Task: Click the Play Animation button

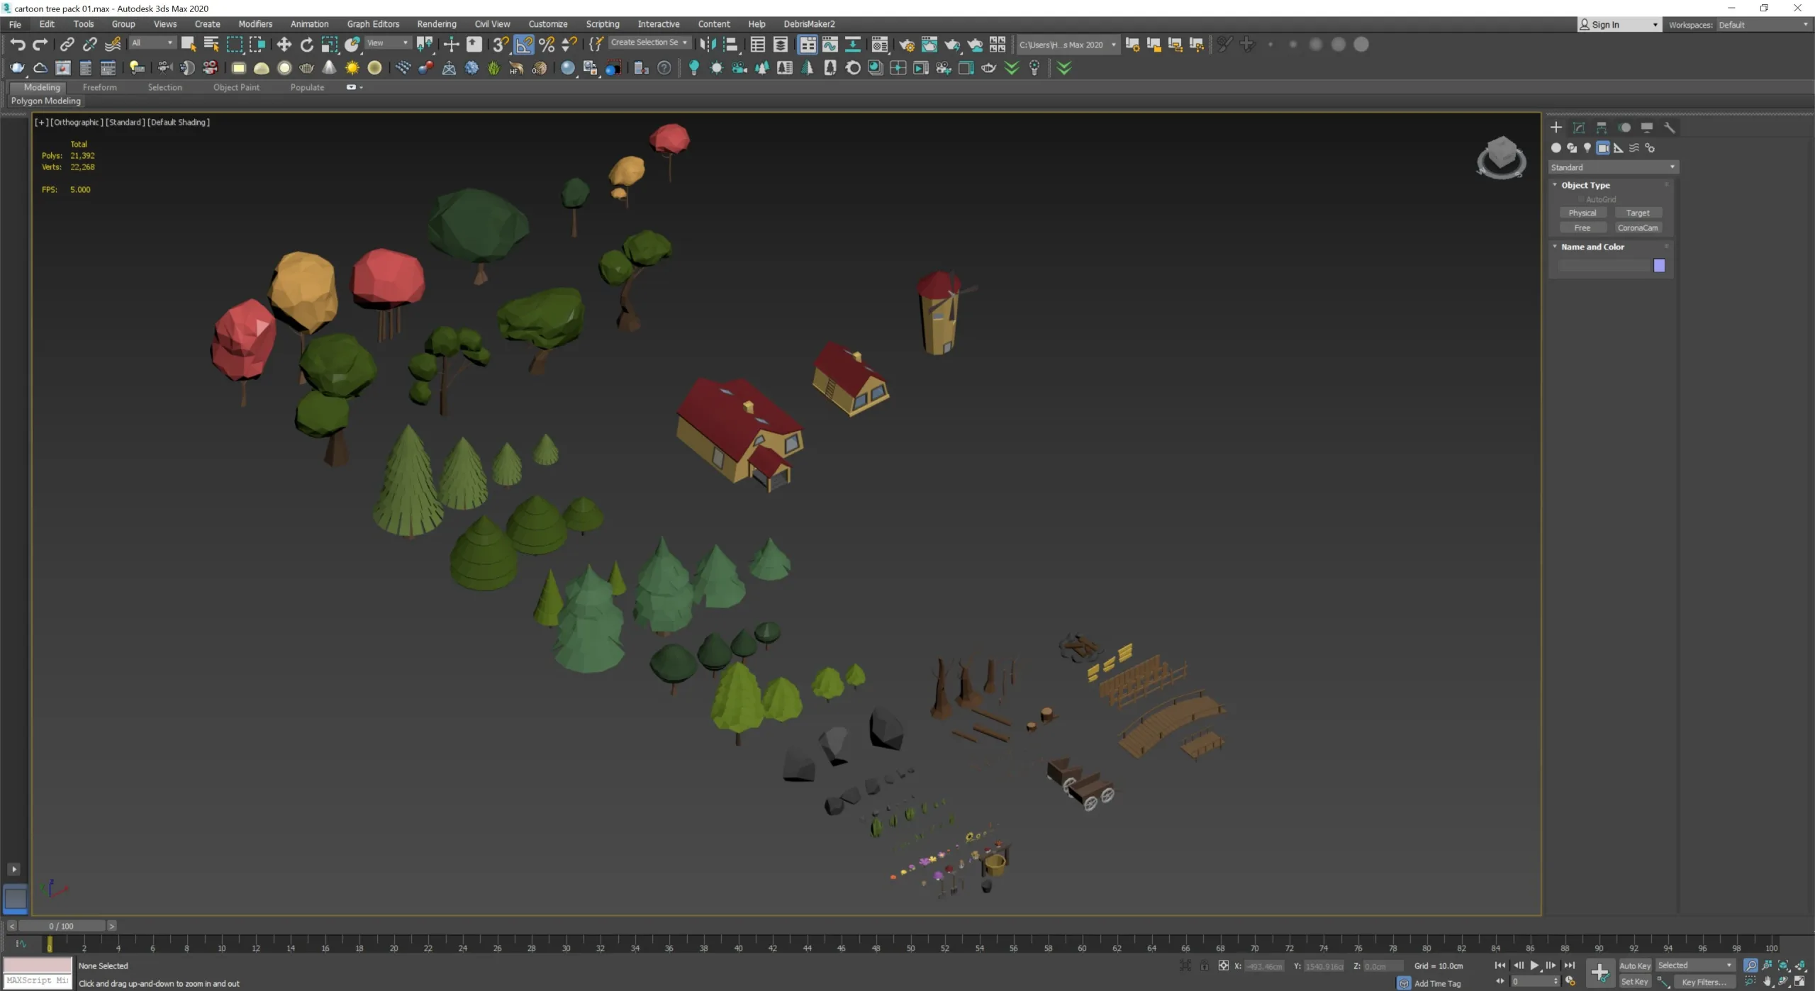Action: [1534, 965]
